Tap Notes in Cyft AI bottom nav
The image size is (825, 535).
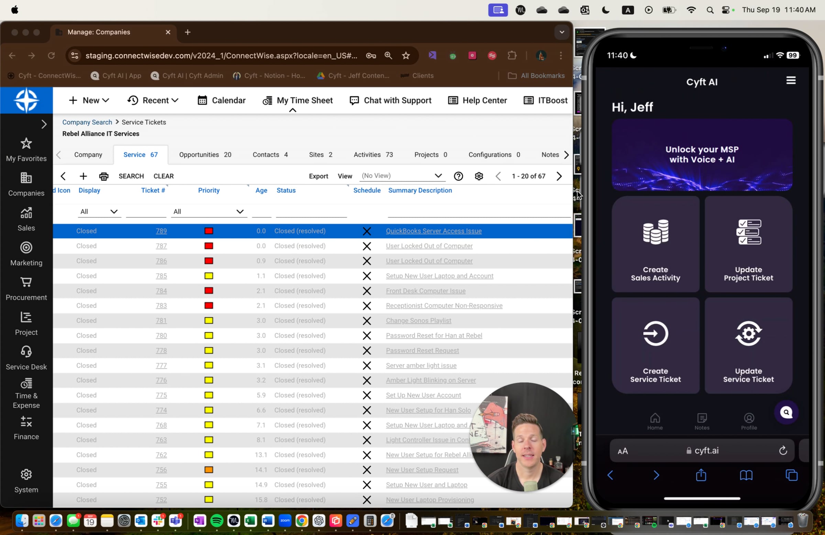(702, 421)
